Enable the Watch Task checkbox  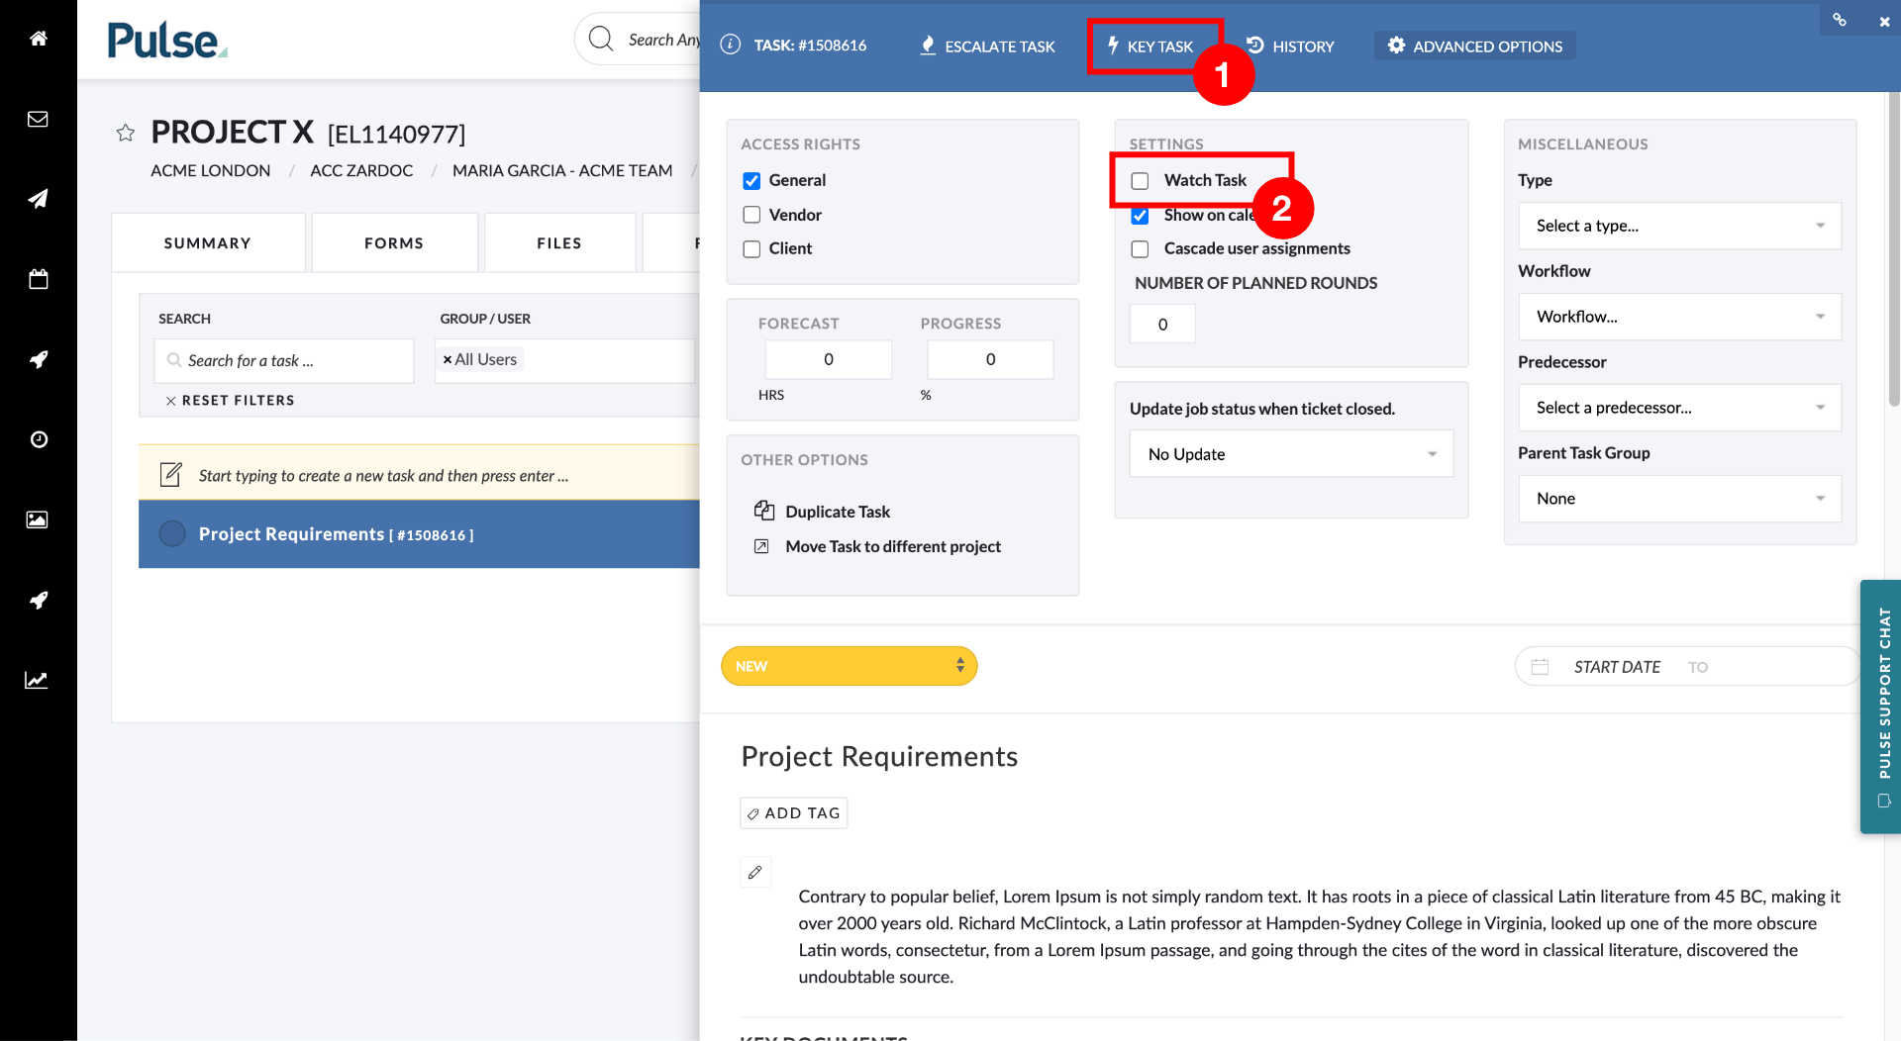[x=1140, y=180]
